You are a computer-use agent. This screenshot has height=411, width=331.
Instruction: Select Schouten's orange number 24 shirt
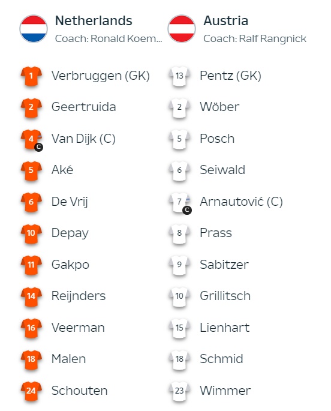[31, 391]
